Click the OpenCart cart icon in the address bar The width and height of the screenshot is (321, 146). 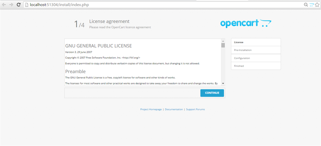pos(311,5)
